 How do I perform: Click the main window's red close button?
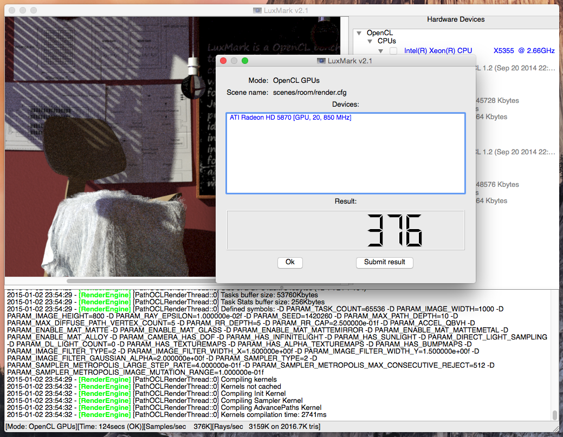pos(12,10)
